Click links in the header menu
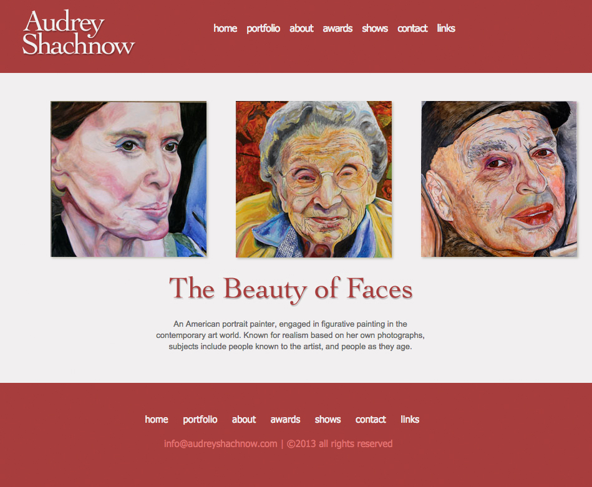 (x=446, y=28)
